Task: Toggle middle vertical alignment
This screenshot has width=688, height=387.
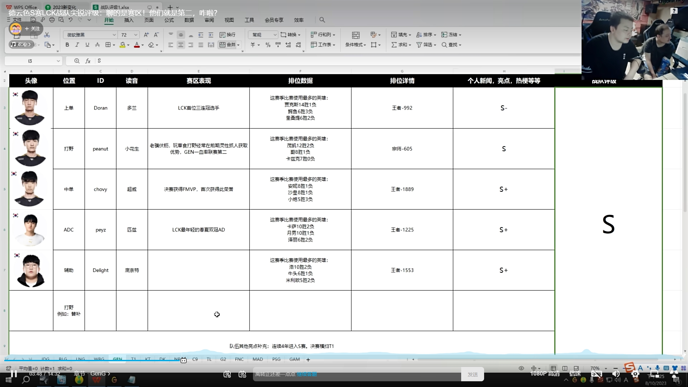Action: 181,35
